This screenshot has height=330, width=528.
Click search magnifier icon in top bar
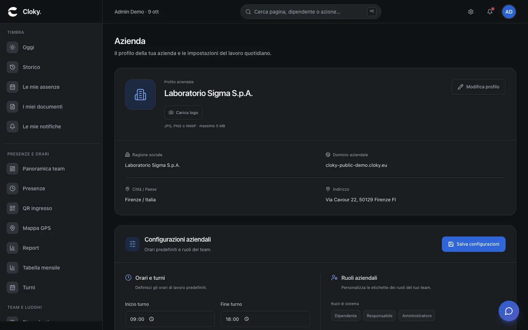(248, 12)
